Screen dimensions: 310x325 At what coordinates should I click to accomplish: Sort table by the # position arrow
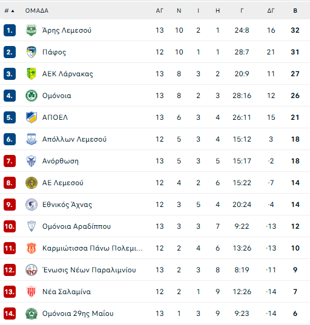coord(10,11)
